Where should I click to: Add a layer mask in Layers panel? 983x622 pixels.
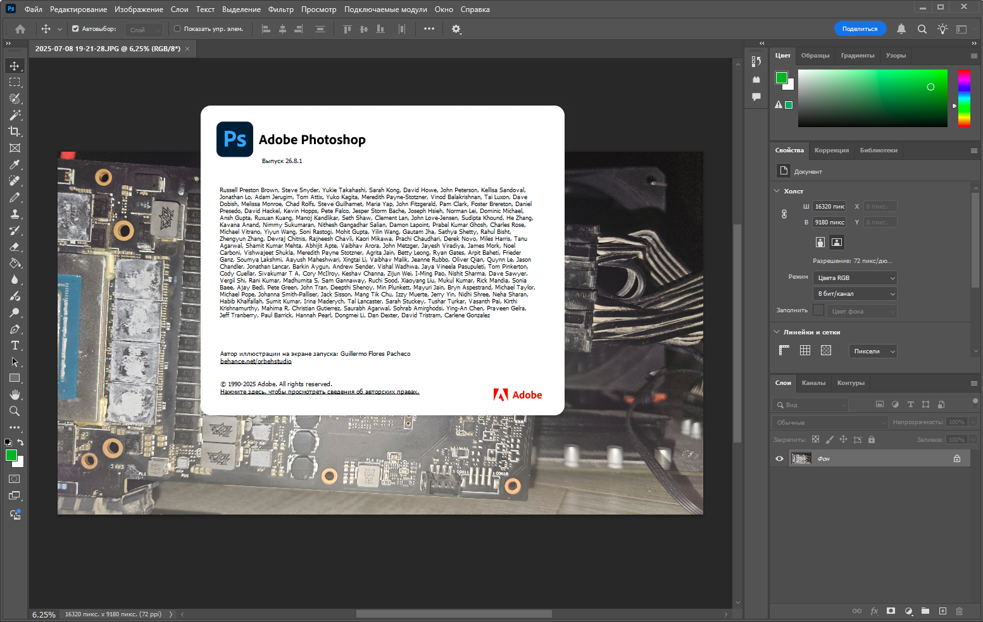coord(891,611)
